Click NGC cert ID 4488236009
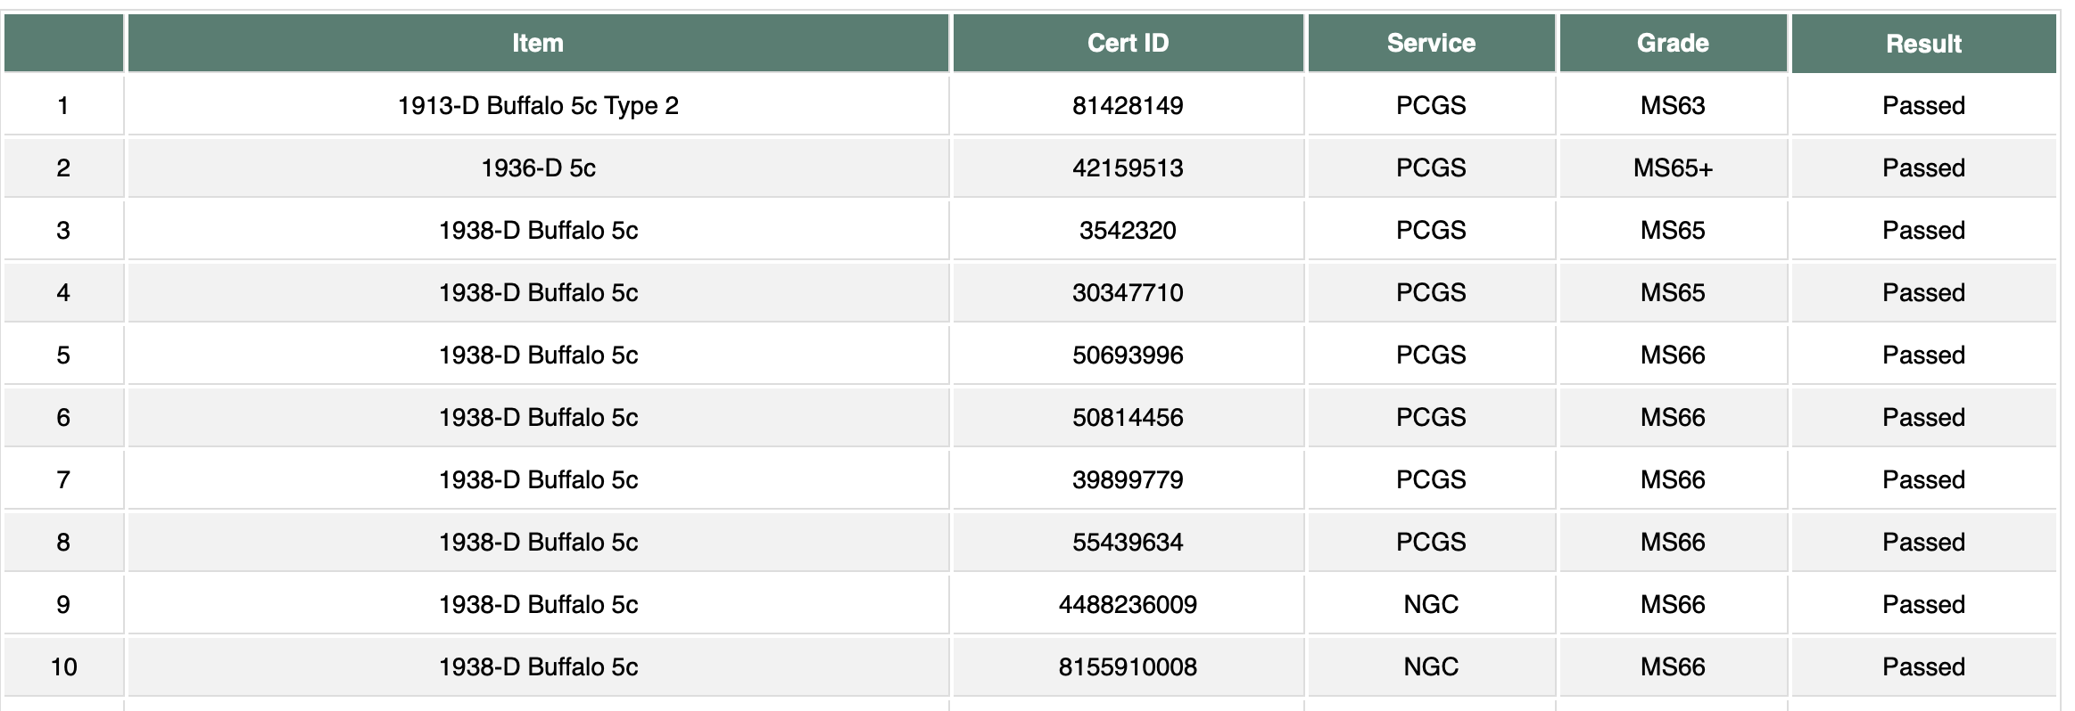The width and height of the screenshot is (2075, 711). 1128,604
